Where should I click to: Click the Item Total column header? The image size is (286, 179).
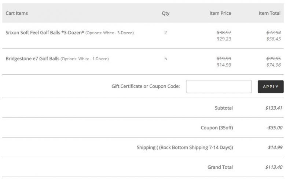[x=269, y=13]
